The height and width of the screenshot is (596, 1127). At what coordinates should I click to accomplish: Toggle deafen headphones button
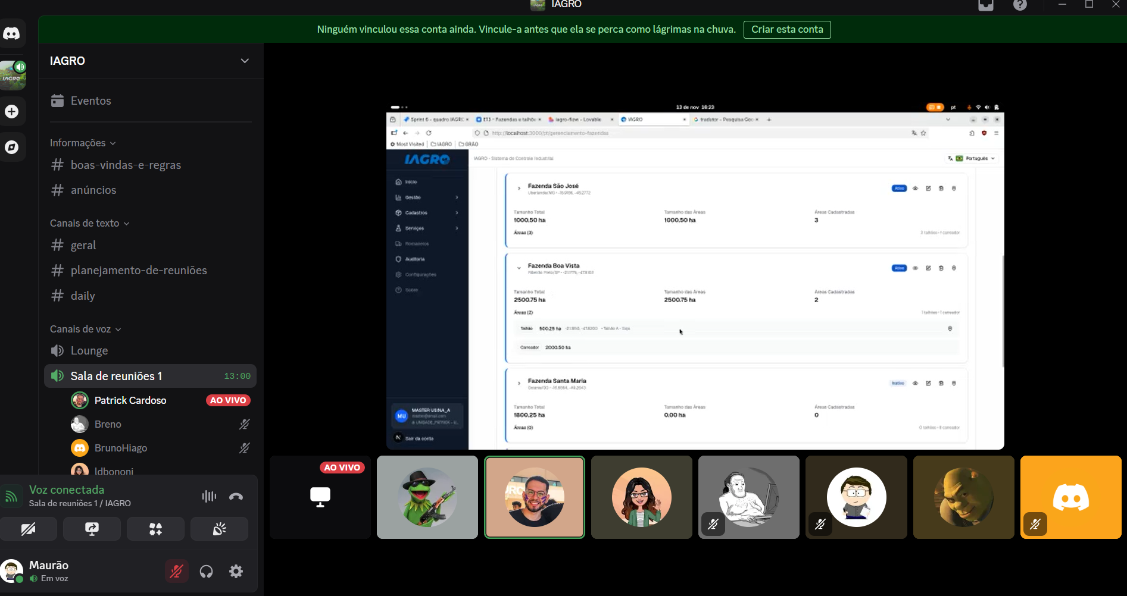[x=206, y=572]
